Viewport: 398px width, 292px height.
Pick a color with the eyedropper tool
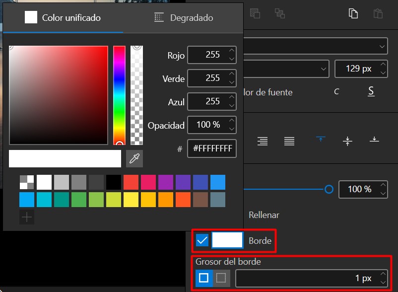(x=134, y=159)
